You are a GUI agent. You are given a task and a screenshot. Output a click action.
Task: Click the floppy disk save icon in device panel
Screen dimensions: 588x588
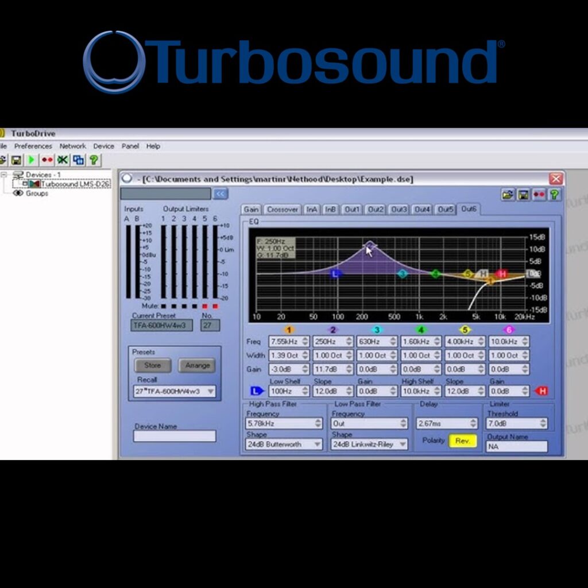tap(523, 195)
